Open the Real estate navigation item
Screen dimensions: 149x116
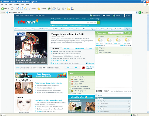click(x=100, y=29)
